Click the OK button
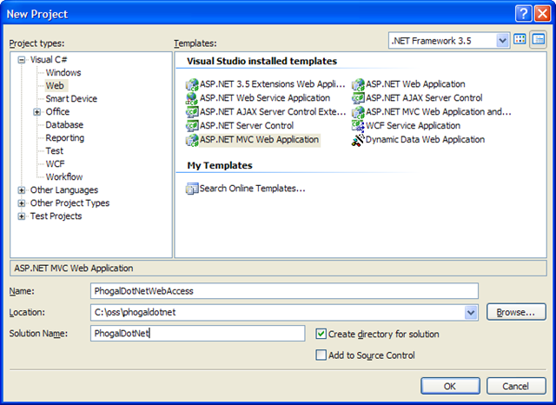The height and width of the screenshot is (405, 556). 449,385
